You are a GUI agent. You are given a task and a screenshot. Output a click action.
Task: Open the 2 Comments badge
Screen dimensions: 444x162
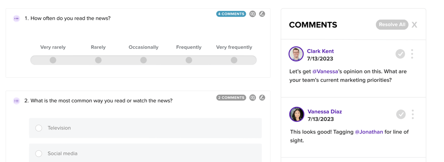click(x=231, y=98)
